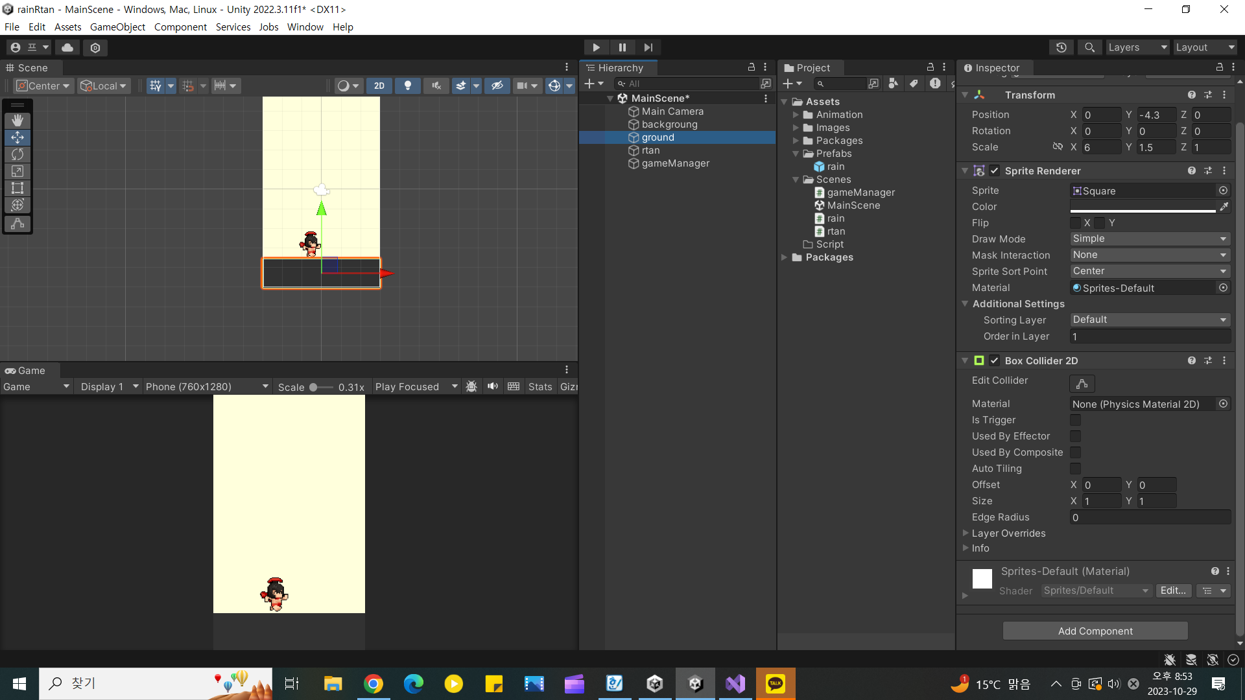Image resolution: width=1245 pixels, height=700 pixels.
Task: Click Add Component button
Action: point(1095,631)
